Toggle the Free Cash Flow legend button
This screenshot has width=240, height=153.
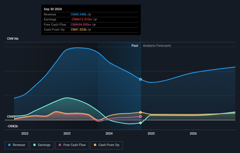pyautogui.click(x=72, y=145)
